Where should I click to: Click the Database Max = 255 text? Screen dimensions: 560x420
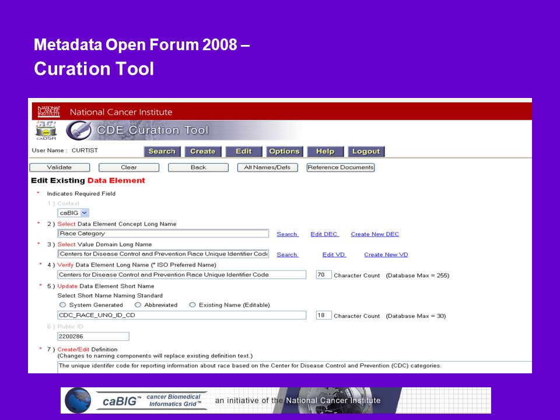(418, 275)
